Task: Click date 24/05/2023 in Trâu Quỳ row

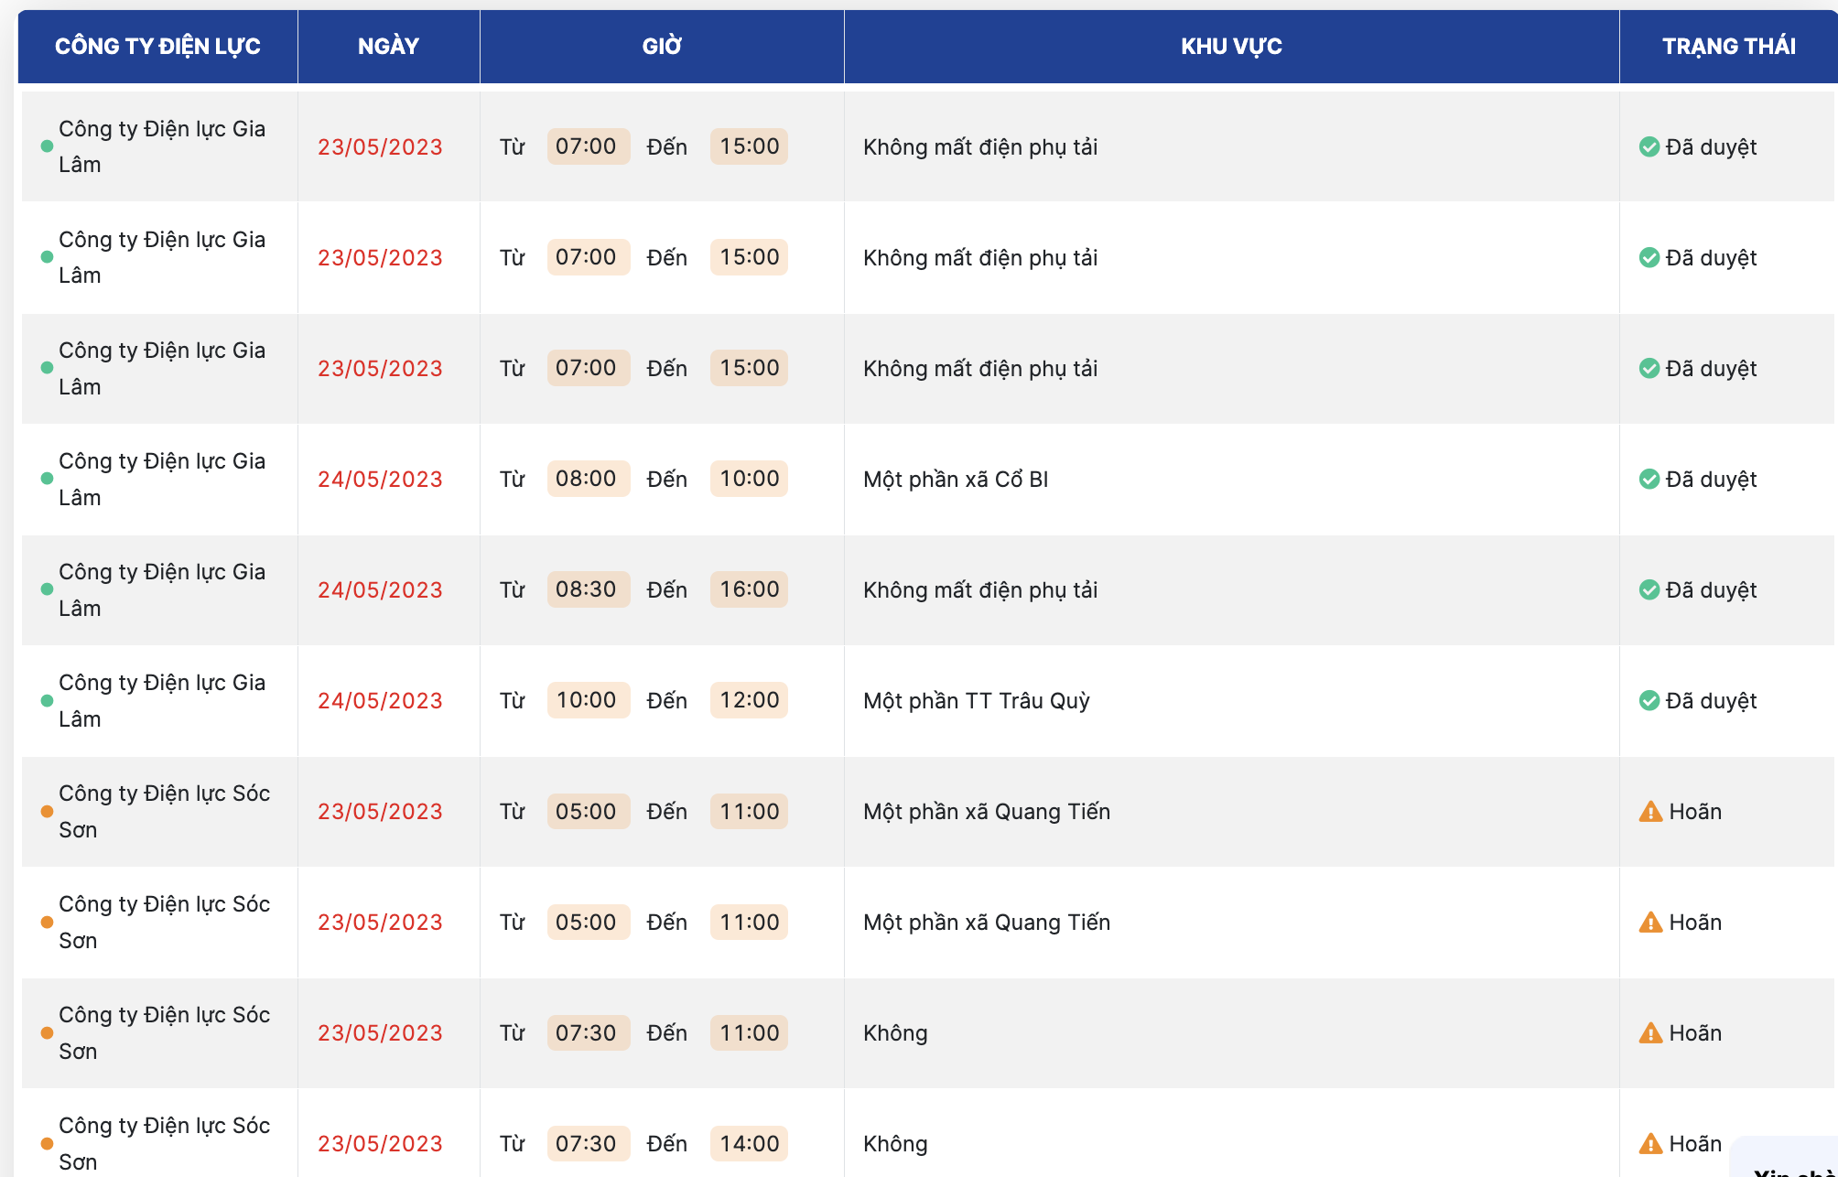Action: coord(380,701)
